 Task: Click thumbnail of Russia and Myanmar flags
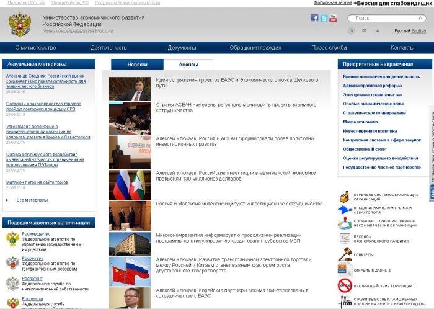pyautogui.click(x=130, y=185)
